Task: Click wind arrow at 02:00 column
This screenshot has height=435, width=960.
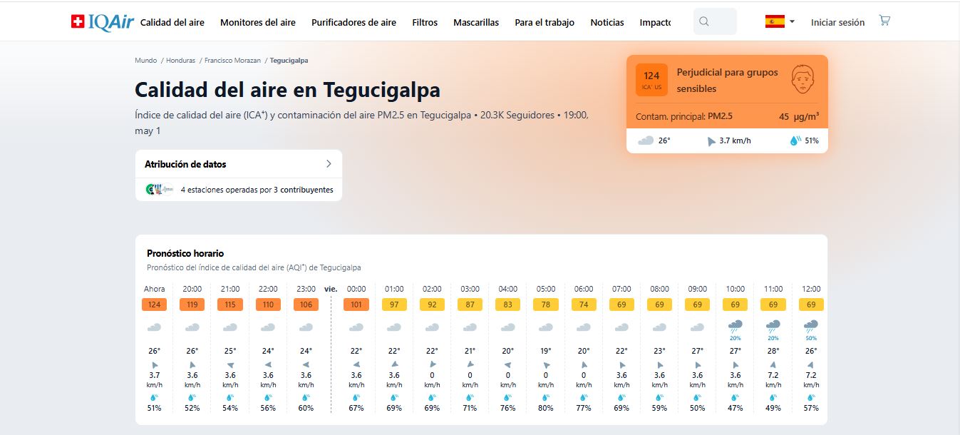Action: tap(432, 364)
